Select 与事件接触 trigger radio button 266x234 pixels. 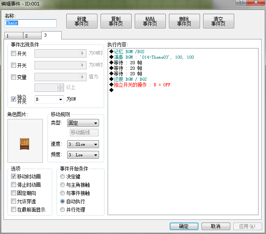pos(62,193)
